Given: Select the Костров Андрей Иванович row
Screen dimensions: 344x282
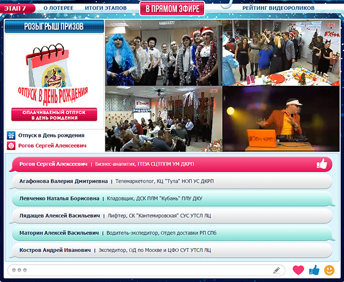Looking at the screenshot, I should click(171, 250).
